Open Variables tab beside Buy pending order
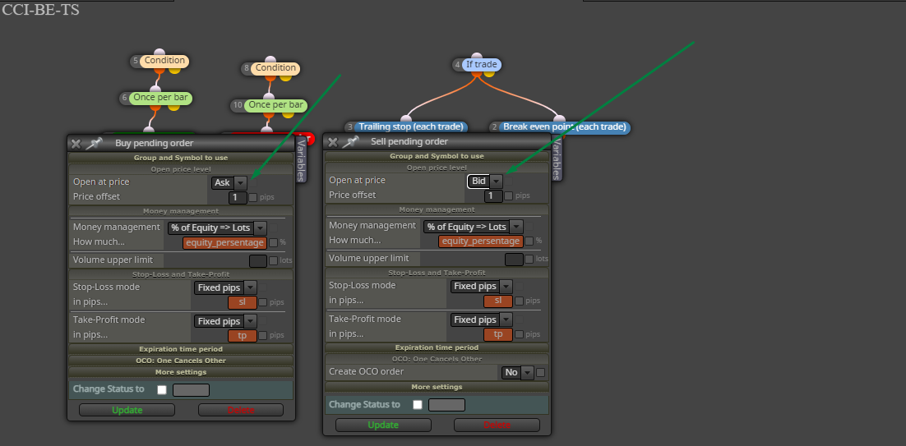The image size is (906, 446). coord(301,160)
